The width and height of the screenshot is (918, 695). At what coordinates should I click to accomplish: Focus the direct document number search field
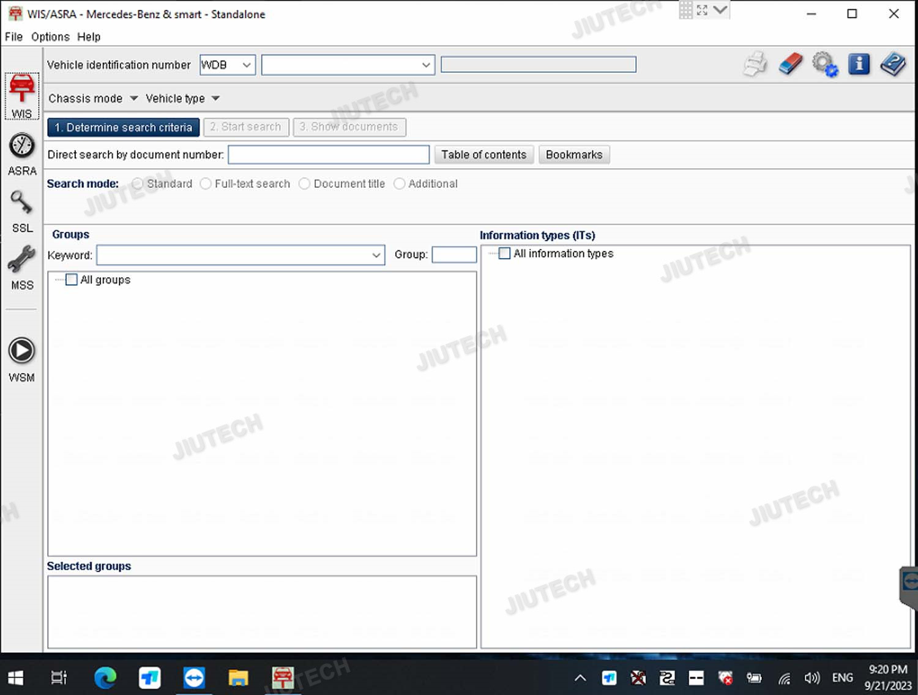coord(329,155)
